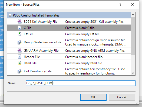Screen dimensions: 142x107
Task: Select the Design Wide Resource File icon
Action: (x=19, y=42)
